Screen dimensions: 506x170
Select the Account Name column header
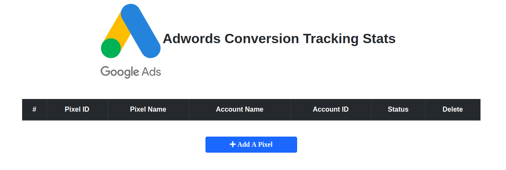point(240,109)
